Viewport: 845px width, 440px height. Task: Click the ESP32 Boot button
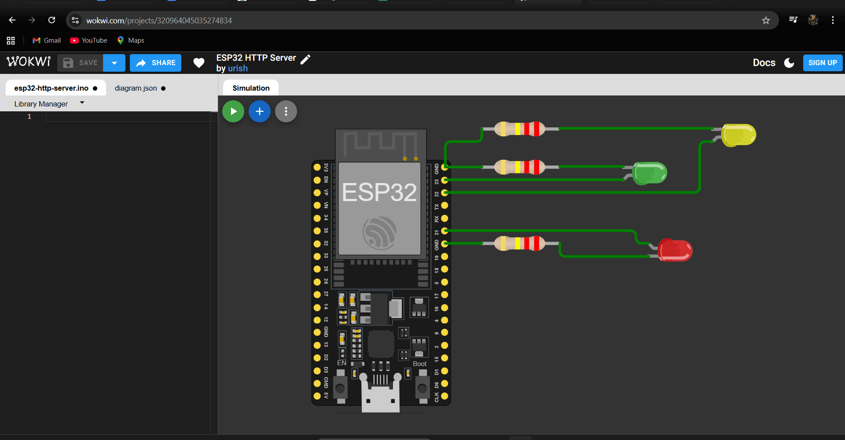point(422,388)
